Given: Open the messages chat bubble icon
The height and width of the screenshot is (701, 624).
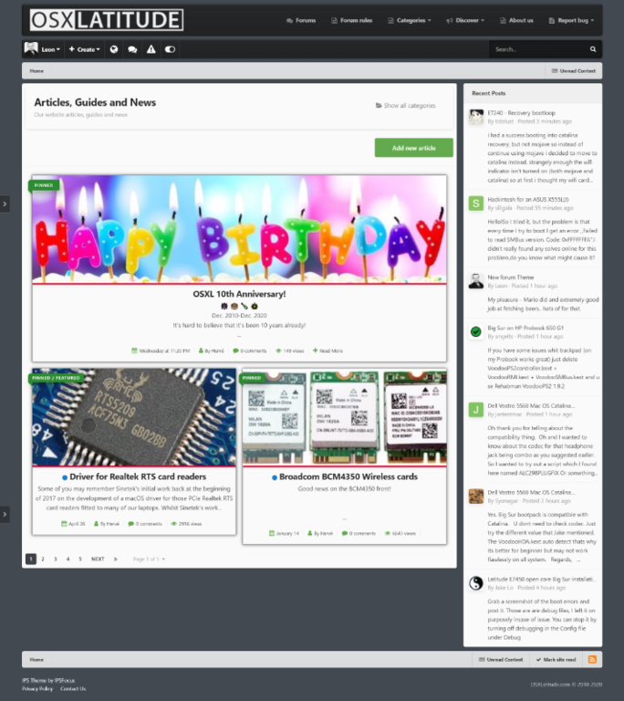Looking at the screenshot, I should tap(132, 49).
